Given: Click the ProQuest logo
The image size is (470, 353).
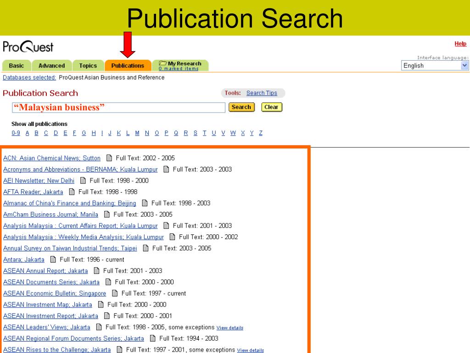Looking at the screenshot, I should [x=28, y=46].
